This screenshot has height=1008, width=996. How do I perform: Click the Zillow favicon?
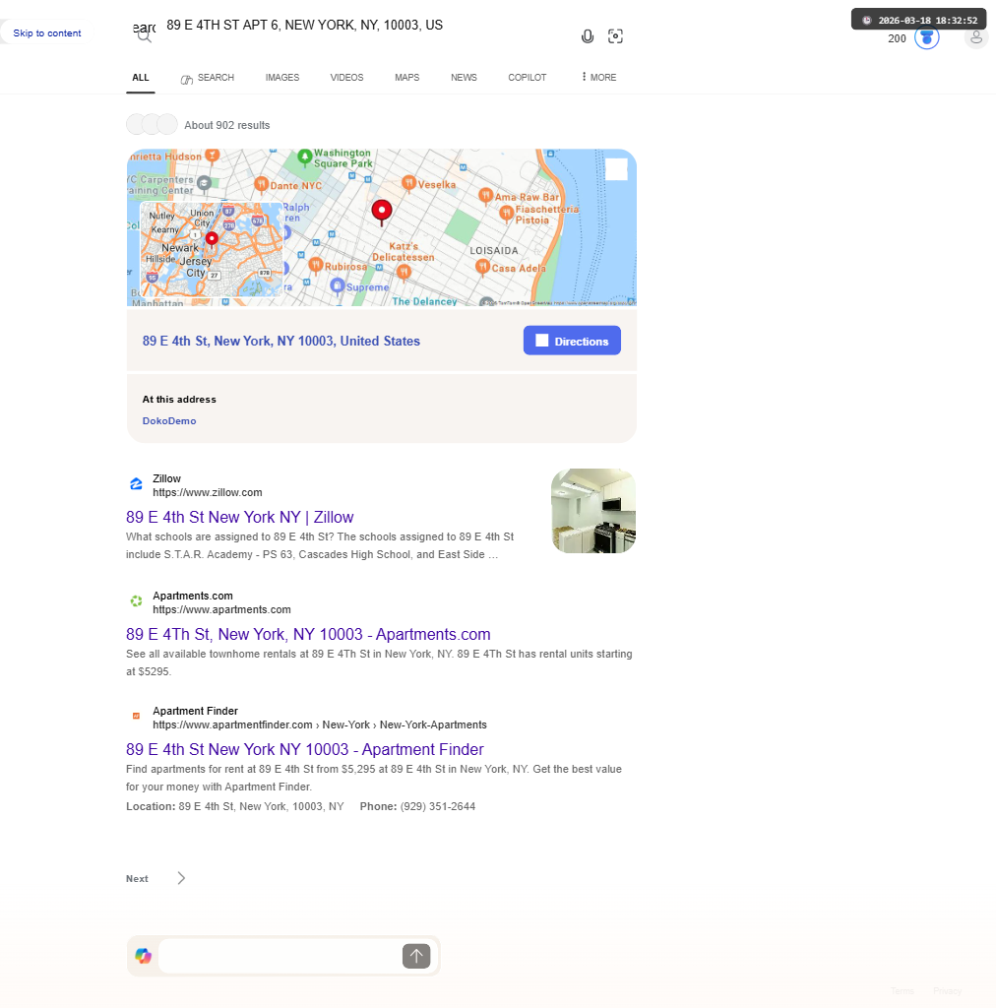tap(136, 484)
